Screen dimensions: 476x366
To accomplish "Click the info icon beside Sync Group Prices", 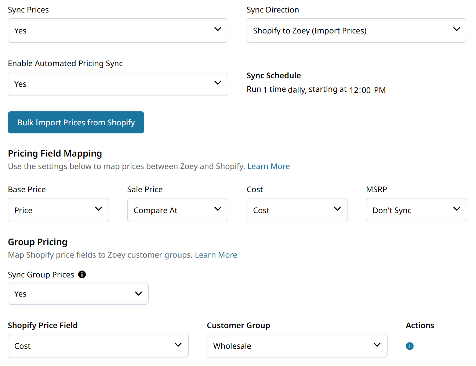I will pos(82,274).
